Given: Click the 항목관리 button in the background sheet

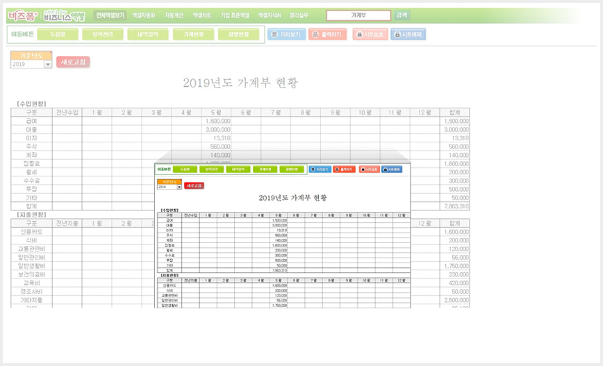Looking at the screenshot, I should coord(103,34).
